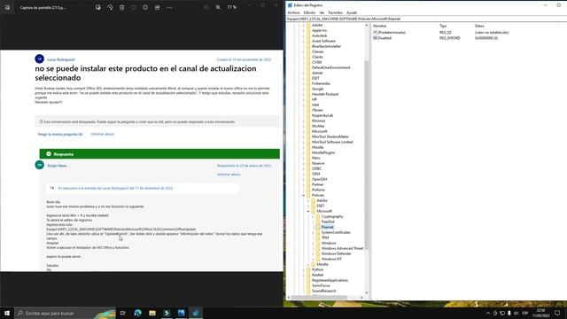Open the file info icon in Photos
Image resolution: width=567 pixels, height=319 pixels.
point(145,7)
